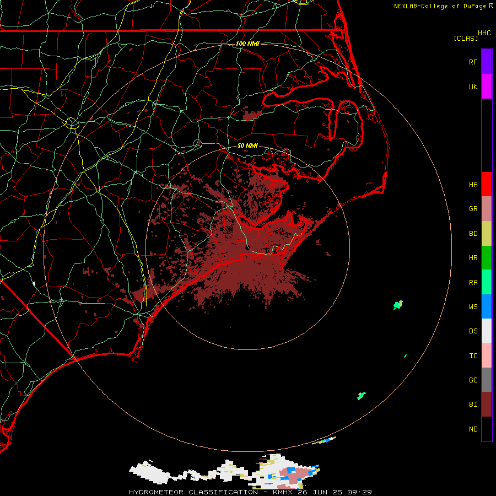Click the 09:29 timestamp
This screenshot has width=496, height=496.
[x=359, y=492]
